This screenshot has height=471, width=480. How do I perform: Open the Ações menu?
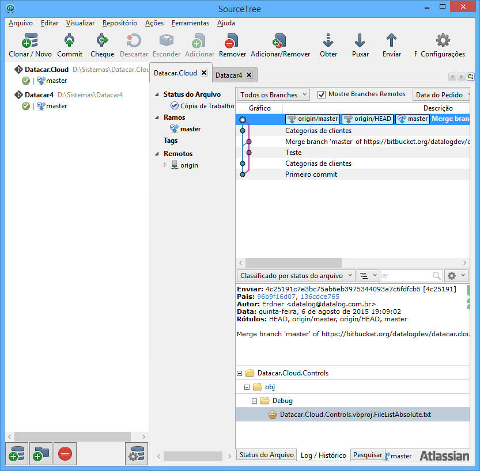tap(154, 23)
